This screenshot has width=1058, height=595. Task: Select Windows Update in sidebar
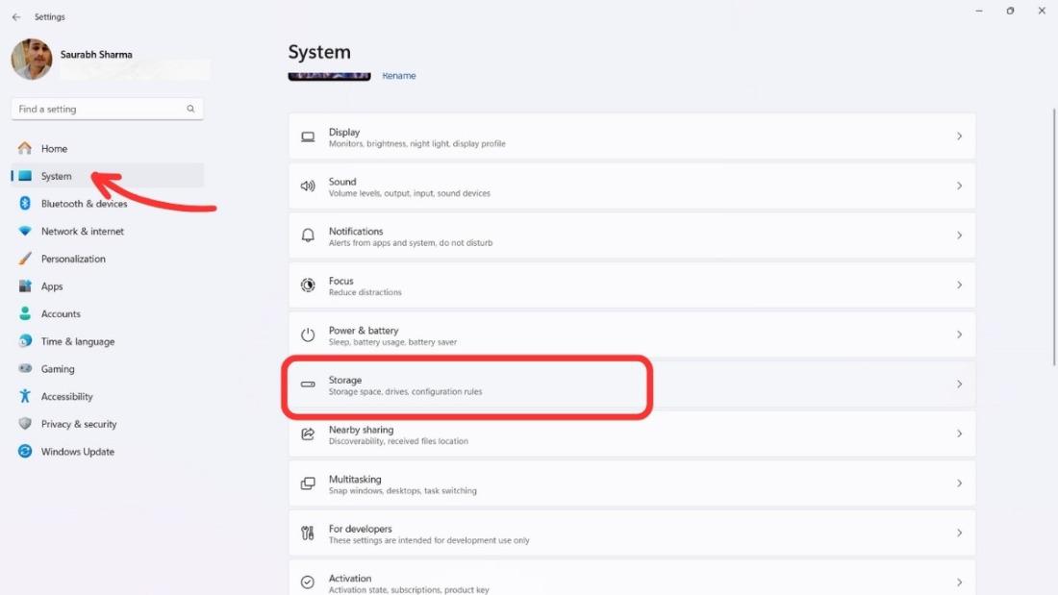pyautogui.click(x=77, y=452)
